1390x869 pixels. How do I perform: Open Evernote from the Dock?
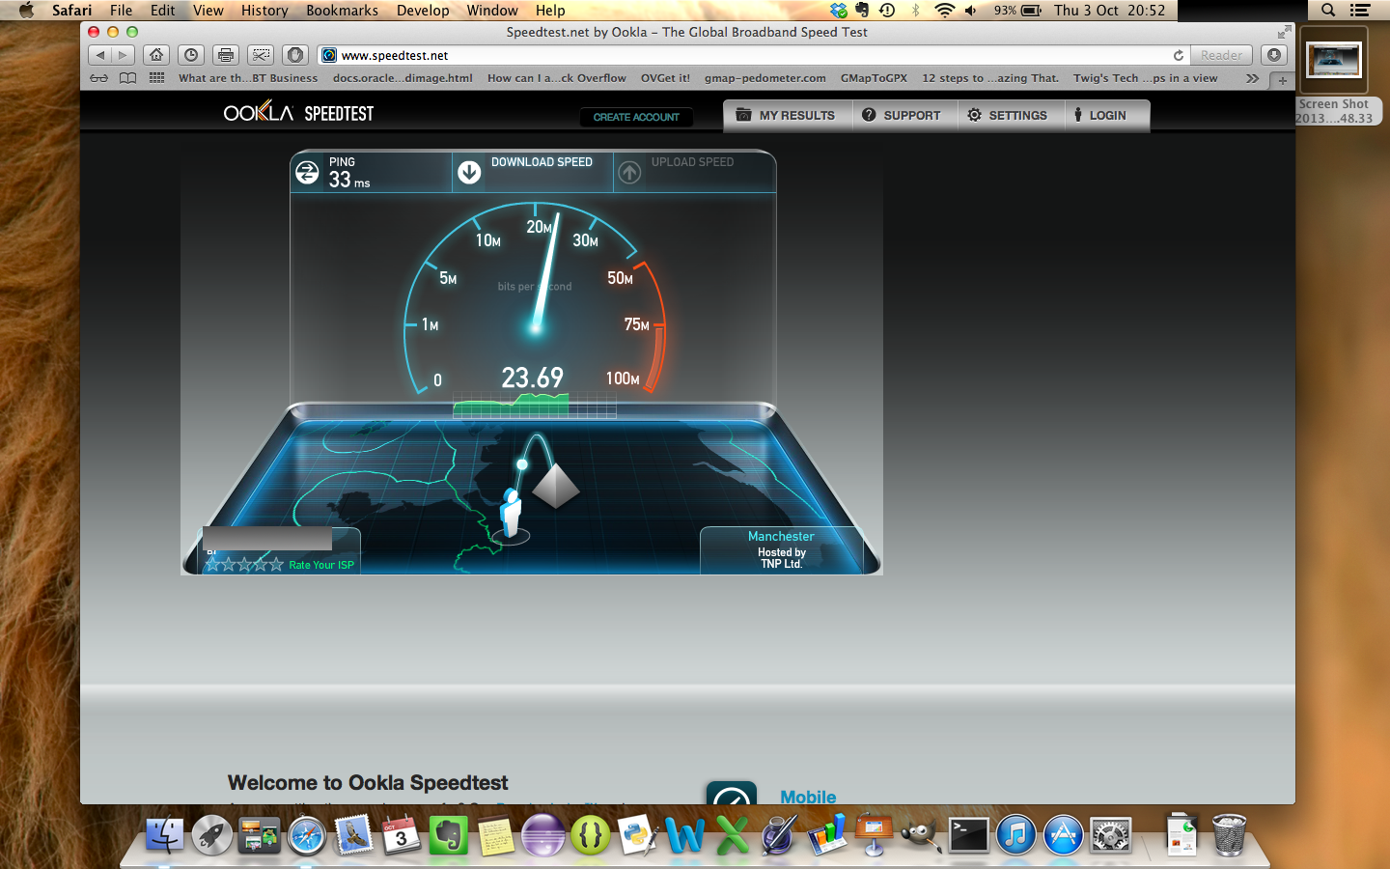coord(449,835)
